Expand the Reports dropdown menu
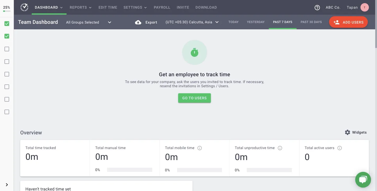 [81, 7]
